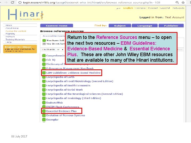Find by Publisher tab
Viewport: 191px width, 143px height.
(x=171, y=26)
